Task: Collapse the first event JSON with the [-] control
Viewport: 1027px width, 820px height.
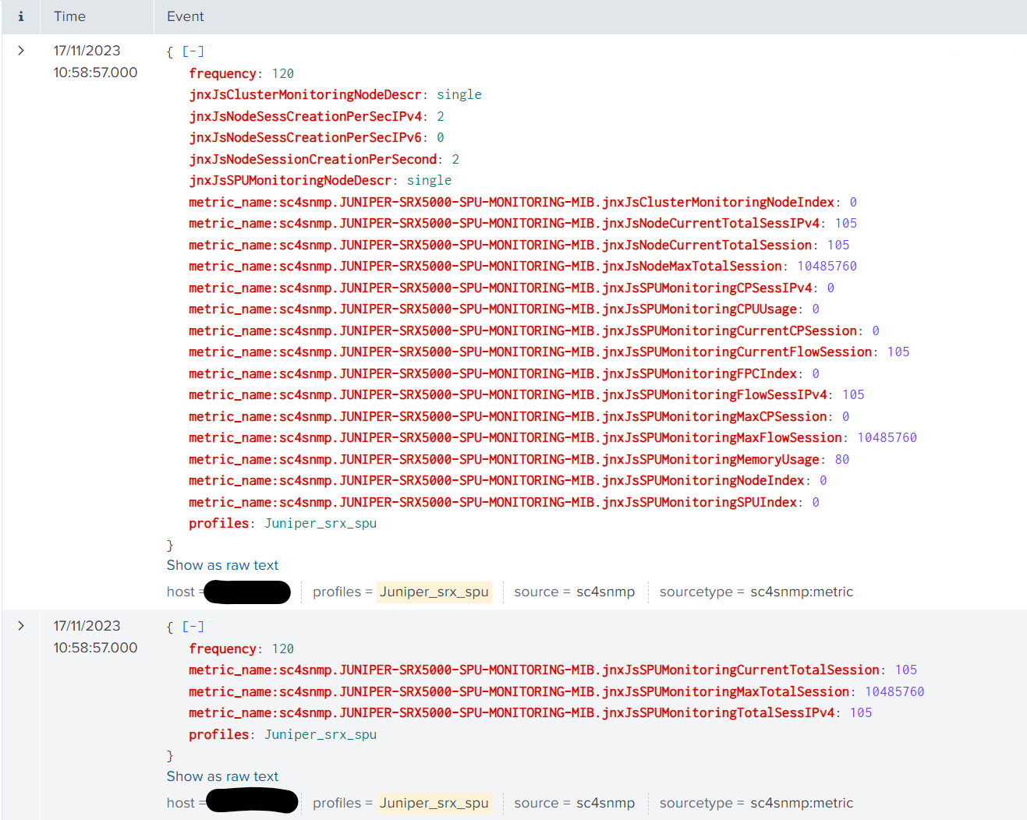Action: (193, 51)
